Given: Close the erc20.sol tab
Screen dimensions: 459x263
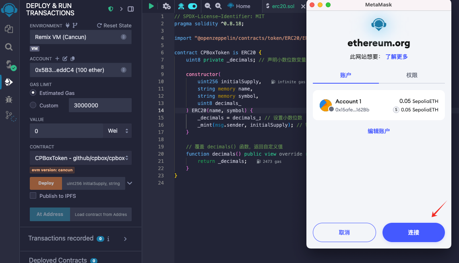Looking at the screenshot, I should click(303, 6).
